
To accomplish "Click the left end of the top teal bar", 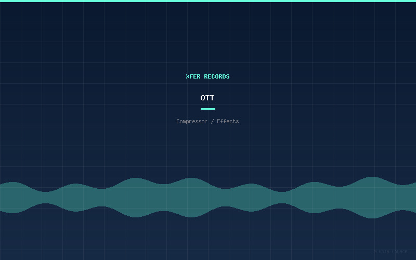I will coord(2,1).
